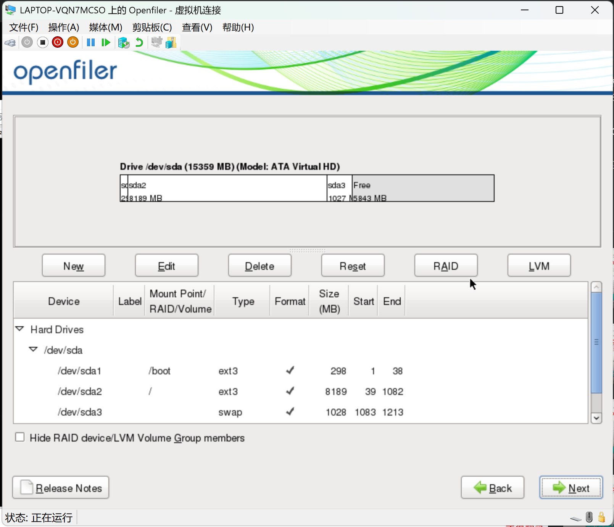Click the greyed enhanced session icon

click(156, 42)
